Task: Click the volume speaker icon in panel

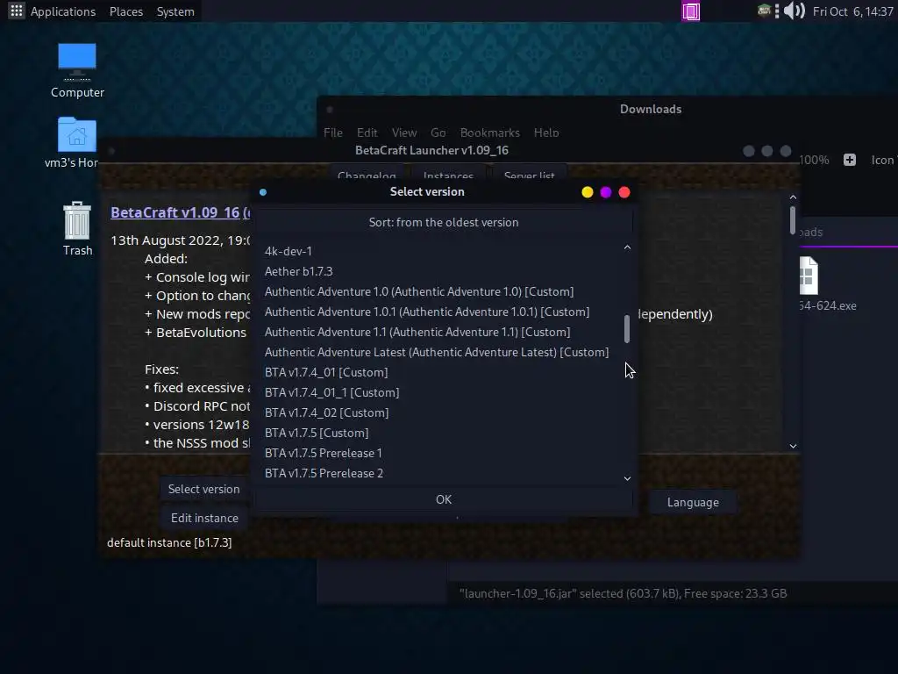Action: pyautogui.click(x=794, y=11)
